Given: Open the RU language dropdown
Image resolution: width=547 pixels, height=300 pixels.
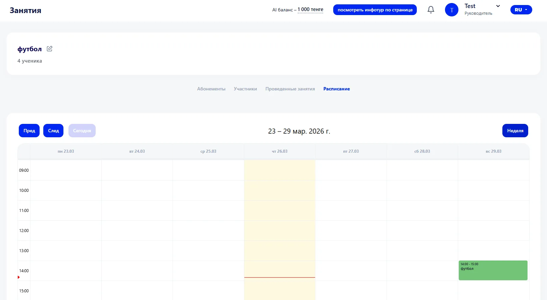Looking at the screenshot, I should [521, 10].
